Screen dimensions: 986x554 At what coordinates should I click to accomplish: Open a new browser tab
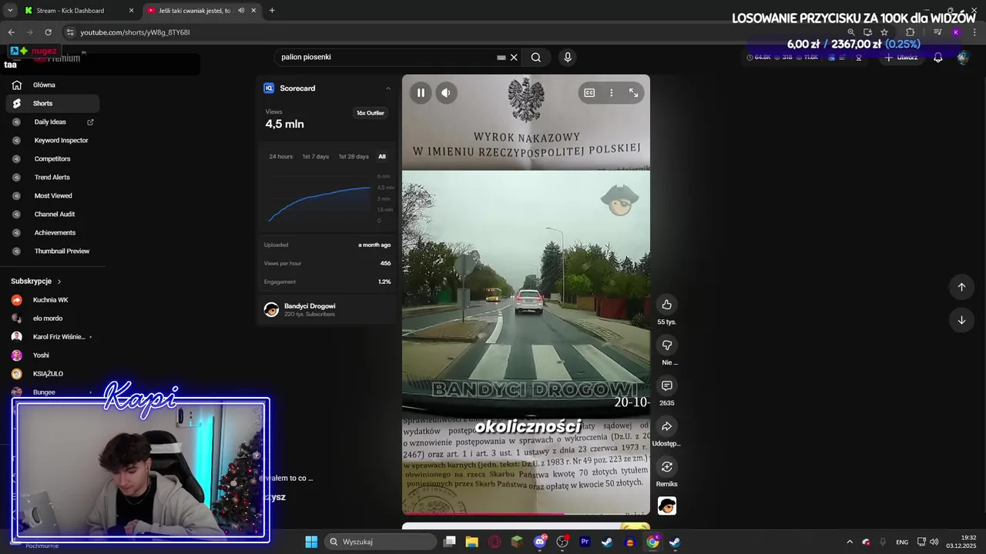pos(272,11)
